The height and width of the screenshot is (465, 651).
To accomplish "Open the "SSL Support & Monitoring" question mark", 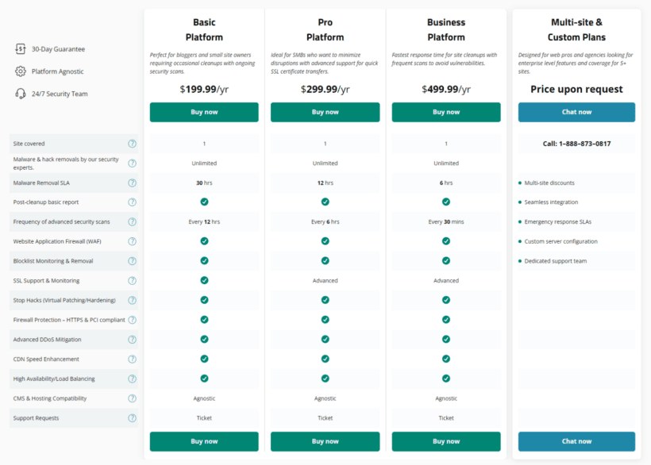I will coord(133,280).
